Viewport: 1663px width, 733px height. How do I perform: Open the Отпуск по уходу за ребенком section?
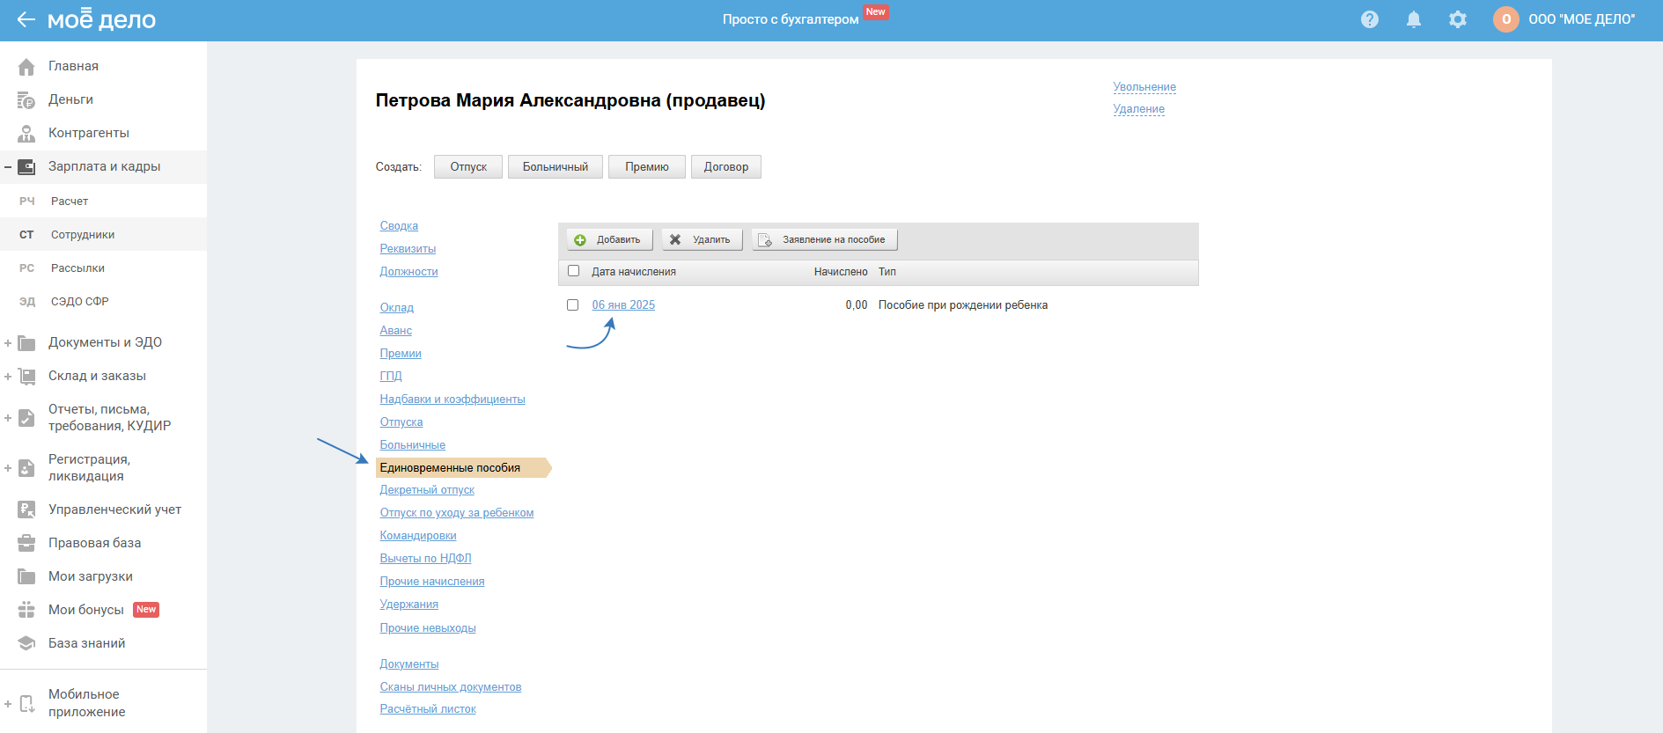pos(457,513)
